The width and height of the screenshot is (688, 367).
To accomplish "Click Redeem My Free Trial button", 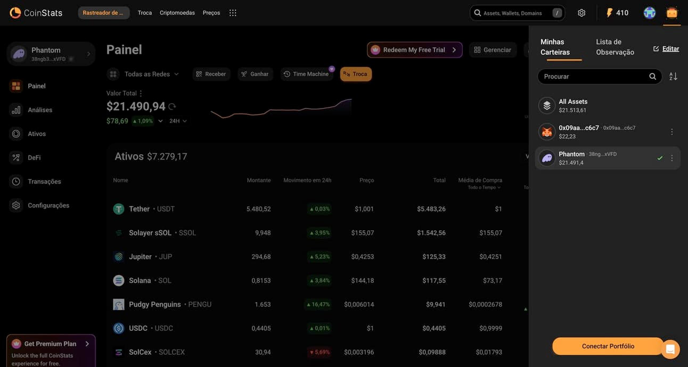I will pos(414,50).
